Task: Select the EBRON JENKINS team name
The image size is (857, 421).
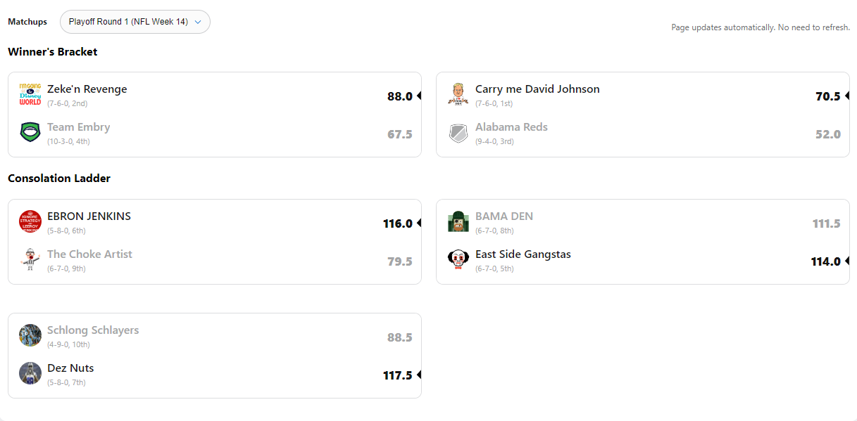Action: click(x=89, y=216)
